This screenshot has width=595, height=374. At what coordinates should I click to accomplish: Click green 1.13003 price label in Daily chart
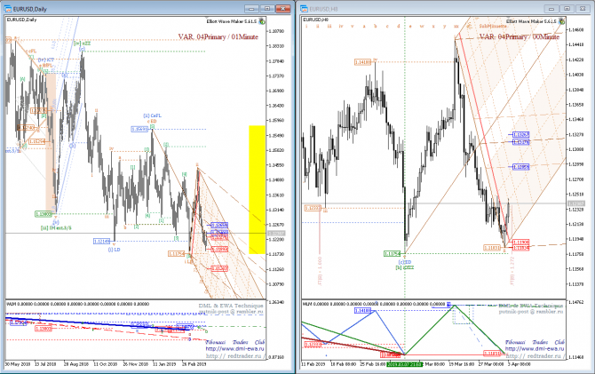coord(44,214)
